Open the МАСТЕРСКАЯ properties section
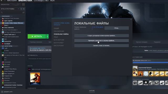Image resolution: width=168 pixels, height=94 pixels. pos(59,46)
